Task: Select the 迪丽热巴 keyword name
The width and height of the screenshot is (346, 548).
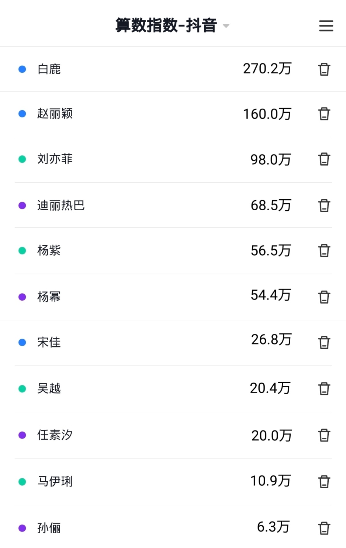Action: pyautogui.click(x=61, y=205)
